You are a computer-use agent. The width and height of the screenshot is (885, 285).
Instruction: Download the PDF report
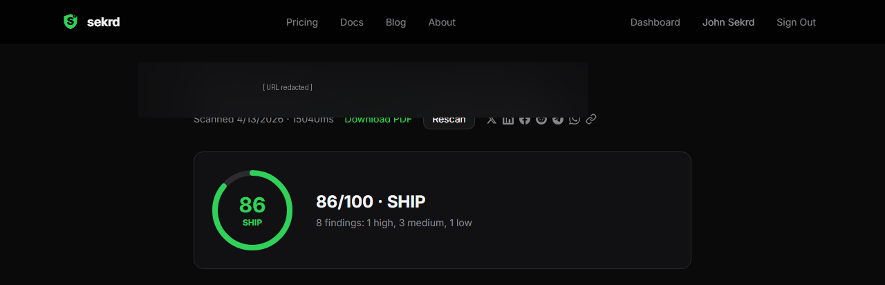(378, 120)
